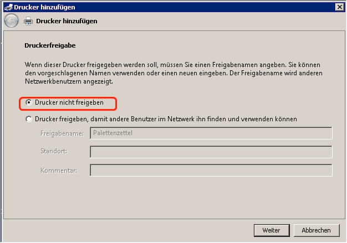Click into the Kommentar text field
Viewport: 347px width, 243px height.
pos(211,170)
